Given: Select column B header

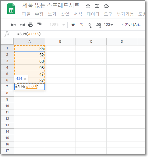Looking at the screenshot, I should click(x=60, y=41).
